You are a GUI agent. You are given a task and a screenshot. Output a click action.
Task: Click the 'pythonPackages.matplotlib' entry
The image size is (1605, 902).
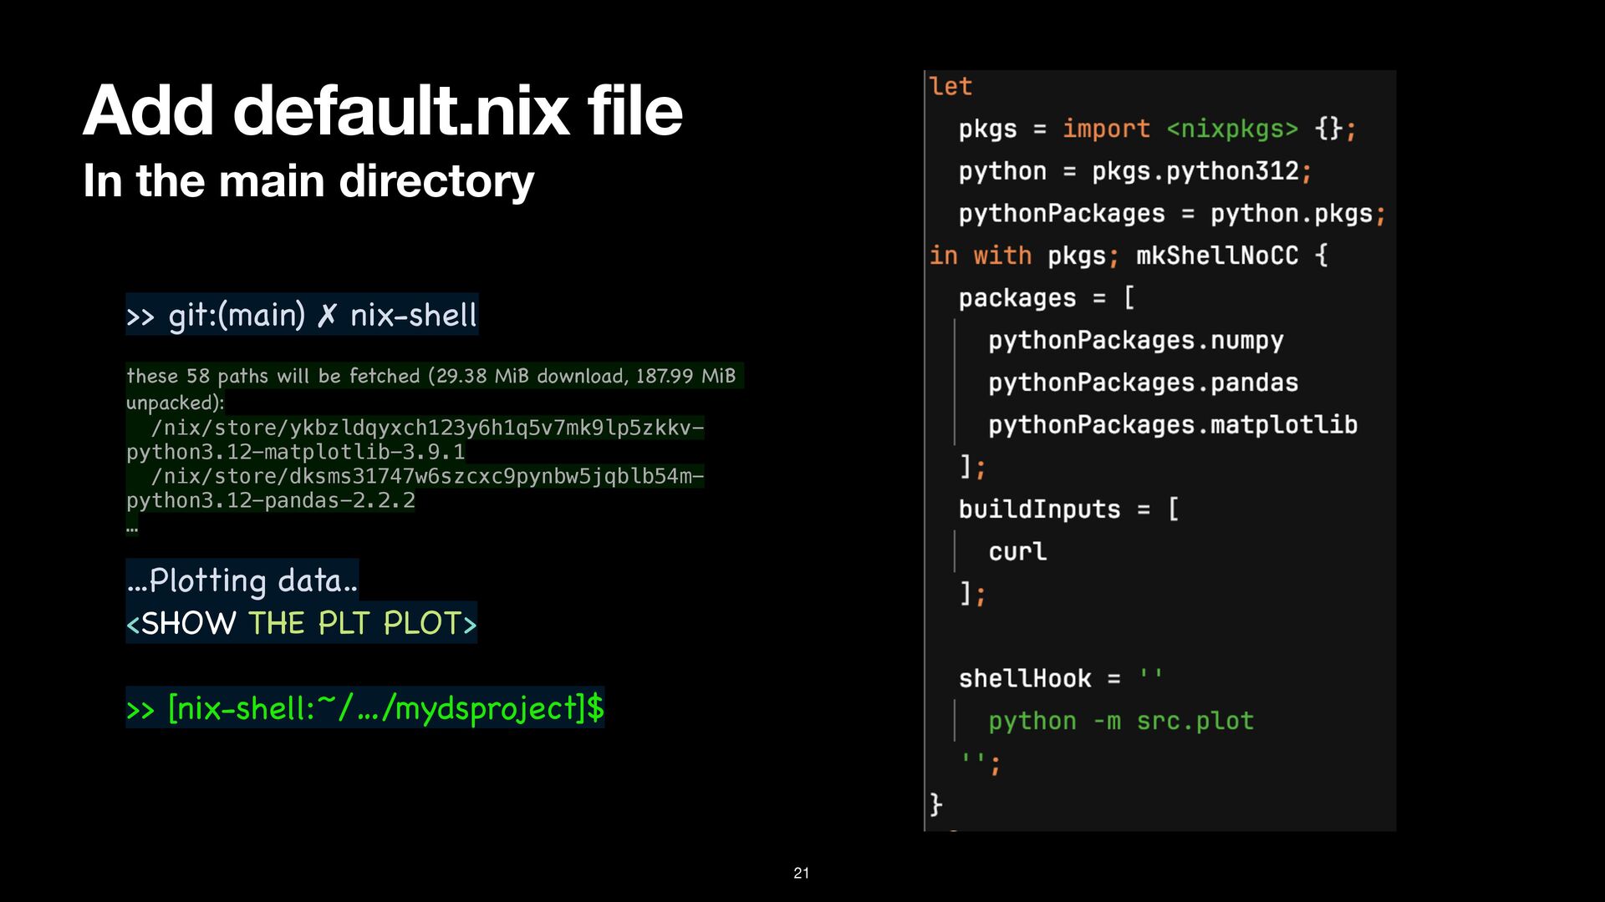(x=1173, y=425)
